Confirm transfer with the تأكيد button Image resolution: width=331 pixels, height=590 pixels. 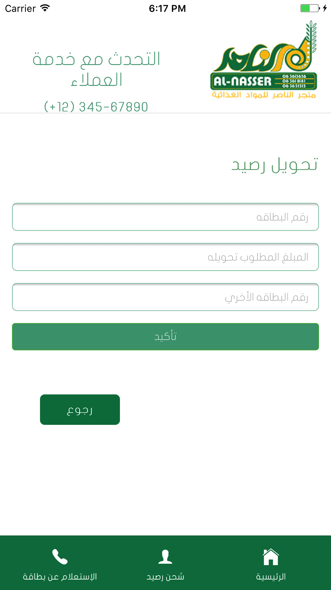coord(165,336)
